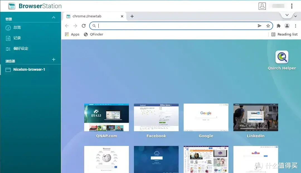Click the browser window icon beside Nicelxm-browser-1
Viewport: 301px width, 173px height.
point(8,70)
